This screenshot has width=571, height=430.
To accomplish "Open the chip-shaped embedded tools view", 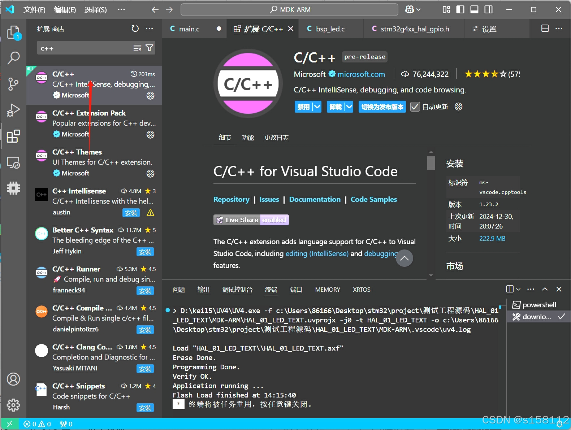I will (x=13, y=188).
